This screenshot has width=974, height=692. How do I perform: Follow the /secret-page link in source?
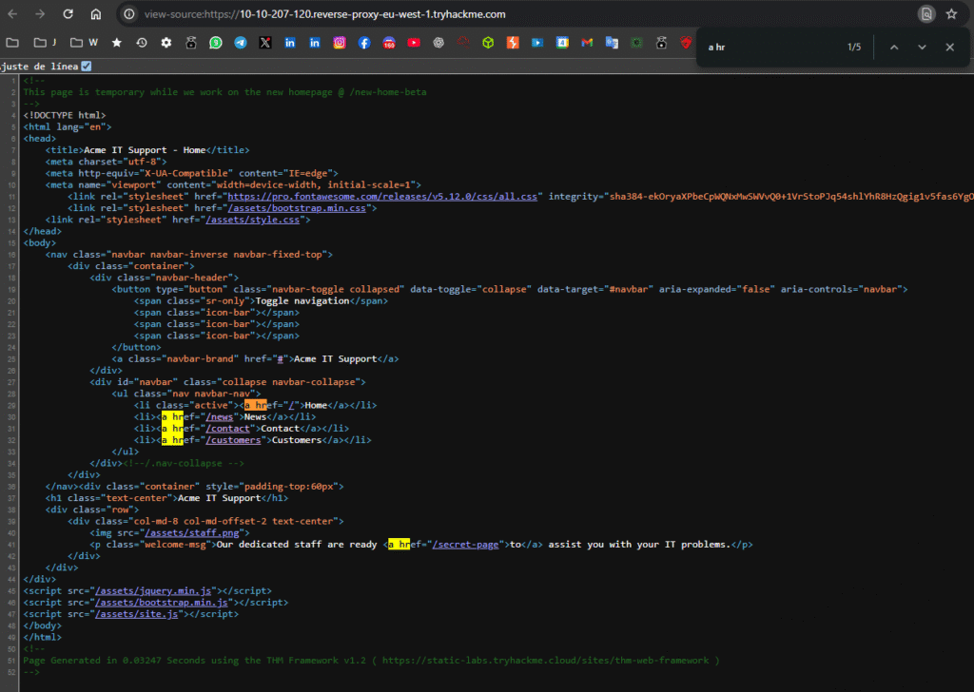tap(467, 544)
